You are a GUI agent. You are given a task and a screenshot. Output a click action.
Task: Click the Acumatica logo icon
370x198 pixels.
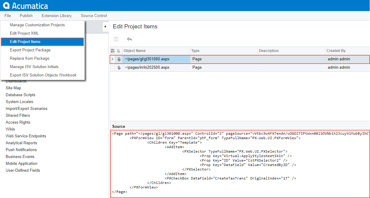click(x=6, y=5)
